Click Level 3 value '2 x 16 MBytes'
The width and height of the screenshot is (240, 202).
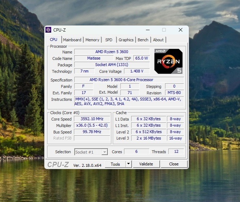148,138
